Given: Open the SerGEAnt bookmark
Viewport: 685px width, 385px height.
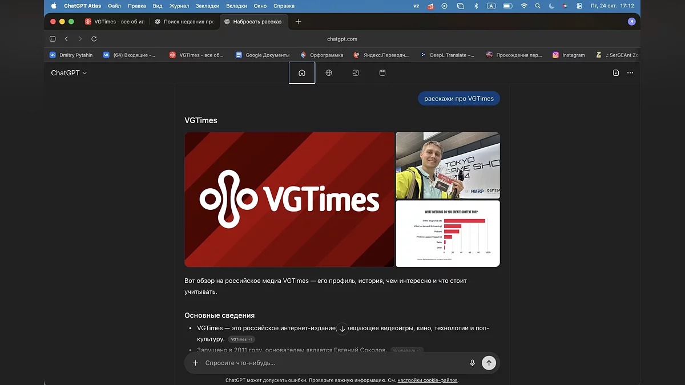Looking at the screenshot, I should tap(617, 55).
